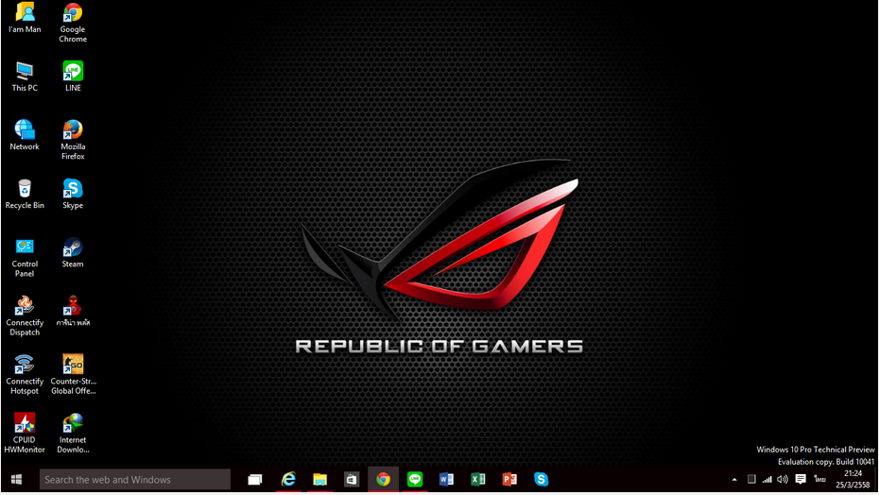The width and height of the screenshot is (879, 495).
Task: Open the volume speaker tray icon
Action: coord(783,479)
